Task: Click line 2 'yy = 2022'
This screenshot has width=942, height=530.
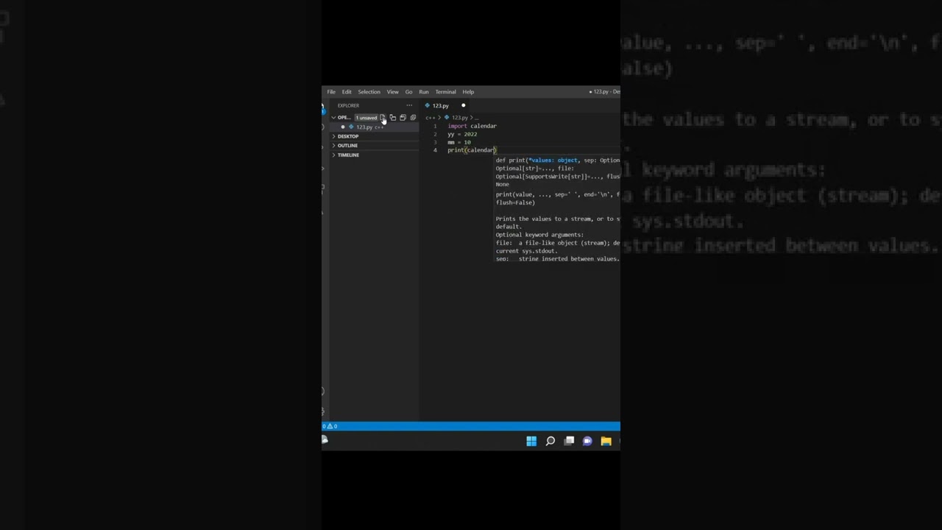Action: coord(462,134)
